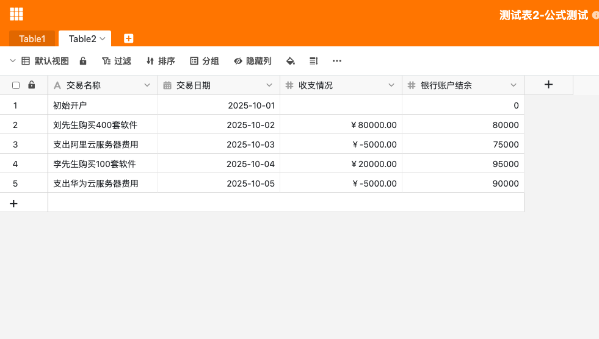Expand the 默认视图 view list chevron
599x339 pixels.
(13, 61)
